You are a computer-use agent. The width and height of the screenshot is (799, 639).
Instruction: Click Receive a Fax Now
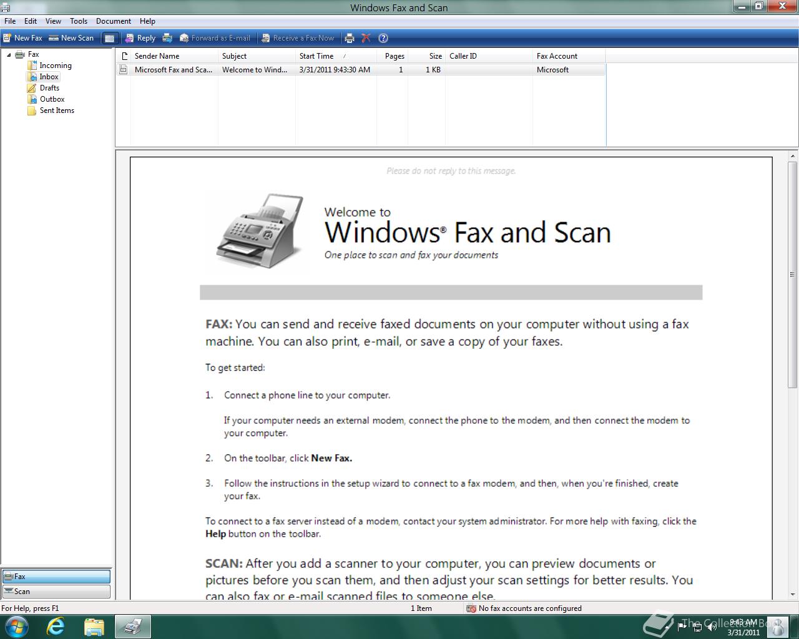click(298, 38)
